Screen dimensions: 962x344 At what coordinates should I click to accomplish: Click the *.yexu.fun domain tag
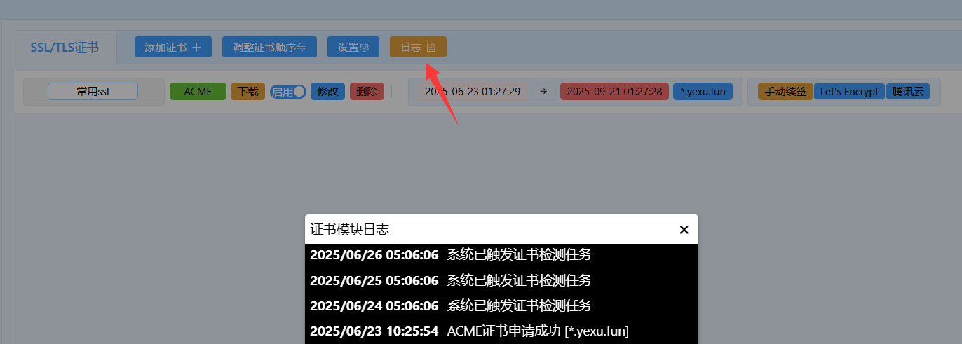point(703,92)
